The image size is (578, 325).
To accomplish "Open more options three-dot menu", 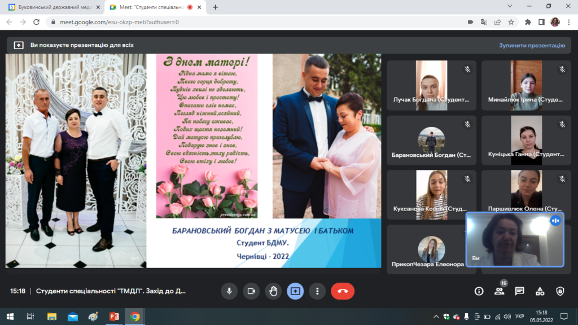I will [317, 291].
